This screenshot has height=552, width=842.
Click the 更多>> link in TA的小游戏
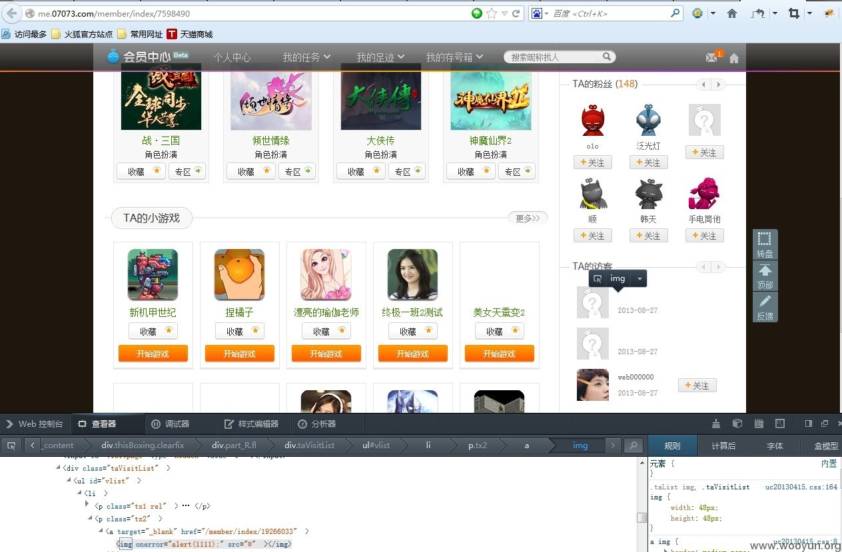[x=528, y=218]
